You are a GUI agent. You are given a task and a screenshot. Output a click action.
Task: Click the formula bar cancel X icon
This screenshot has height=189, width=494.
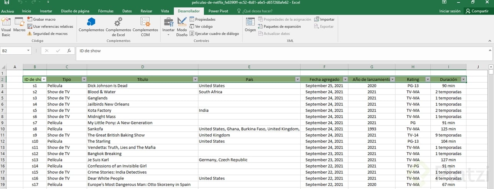pos(46,51)
